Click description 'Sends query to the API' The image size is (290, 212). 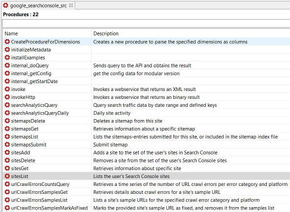click(x=142, y=65)
